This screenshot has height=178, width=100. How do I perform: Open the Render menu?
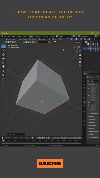click(x=14, y=36)
